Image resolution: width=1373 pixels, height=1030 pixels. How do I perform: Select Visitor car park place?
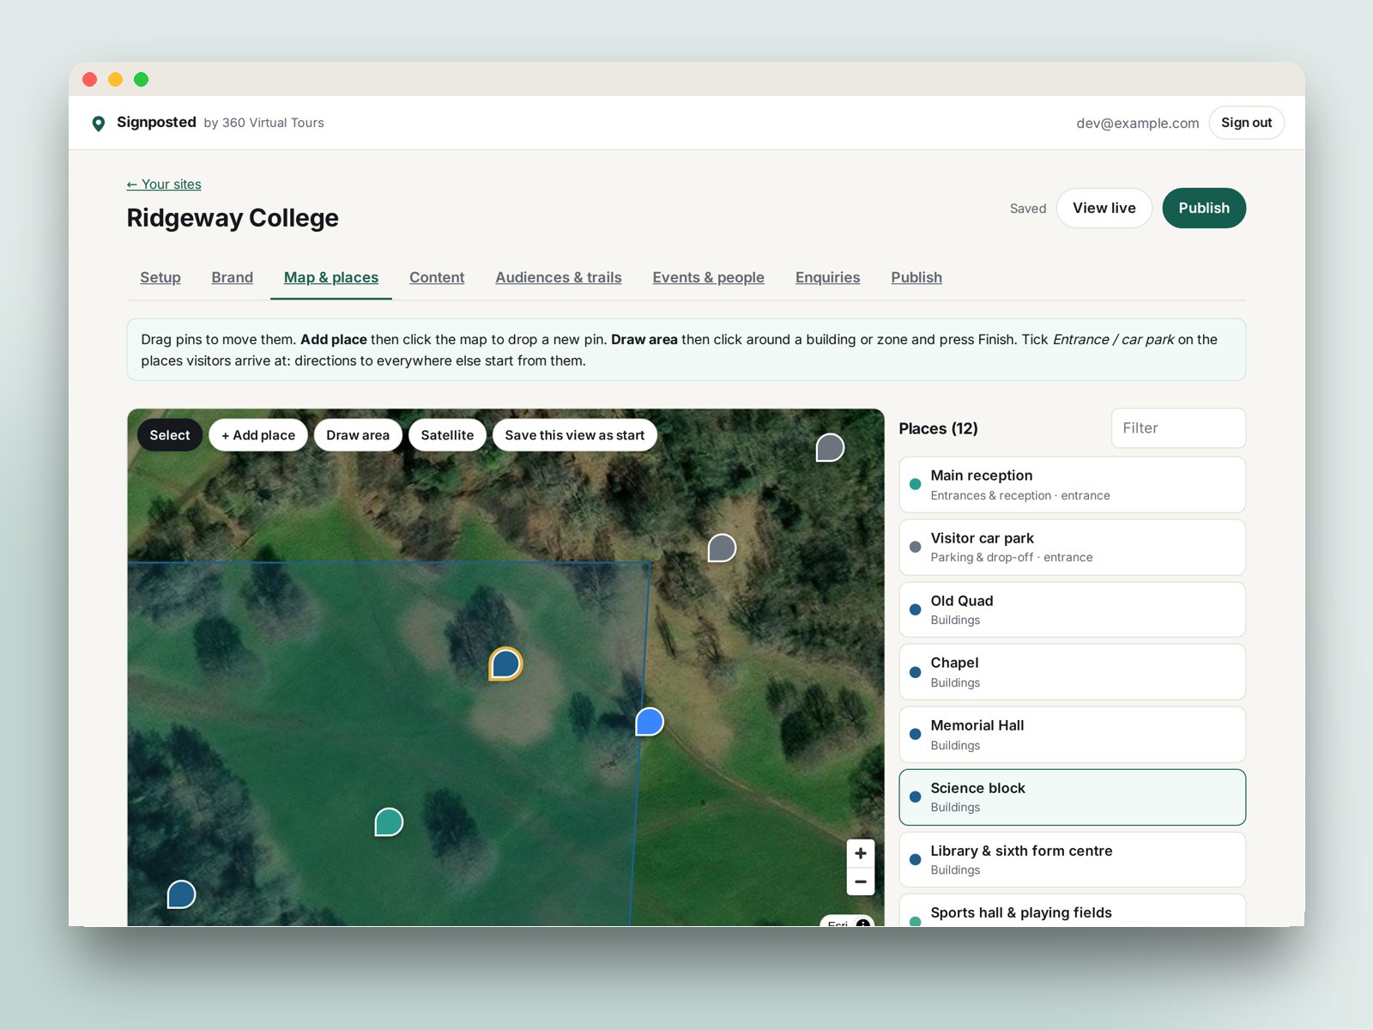1073,548
